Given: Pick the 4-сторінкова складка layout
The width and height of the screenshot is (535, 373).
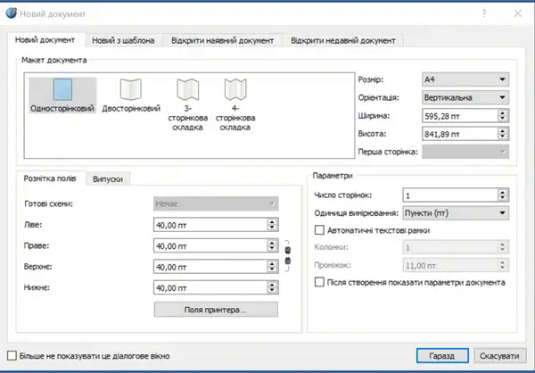Looking at the screenshot, I should tap(235, 104).
